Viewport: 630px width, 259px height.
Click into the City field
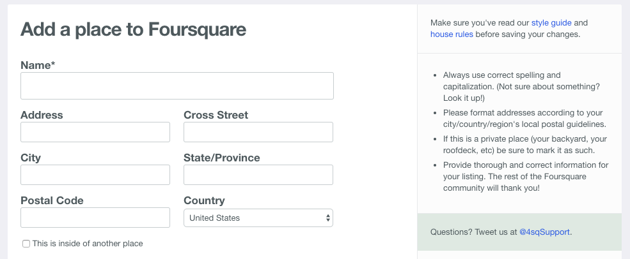click(x=95, y=175)
